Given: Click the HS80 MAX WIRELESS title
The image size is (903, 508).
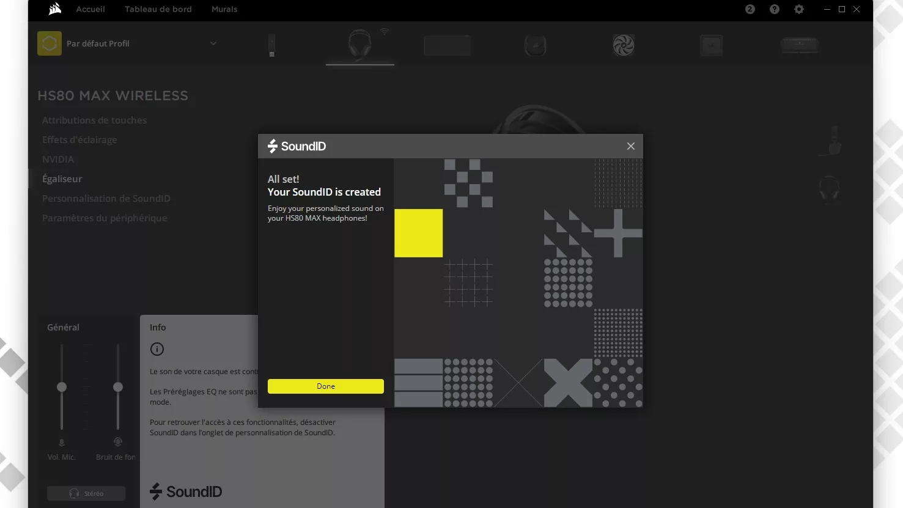Looking at the screenshot, I should (113, 96).
